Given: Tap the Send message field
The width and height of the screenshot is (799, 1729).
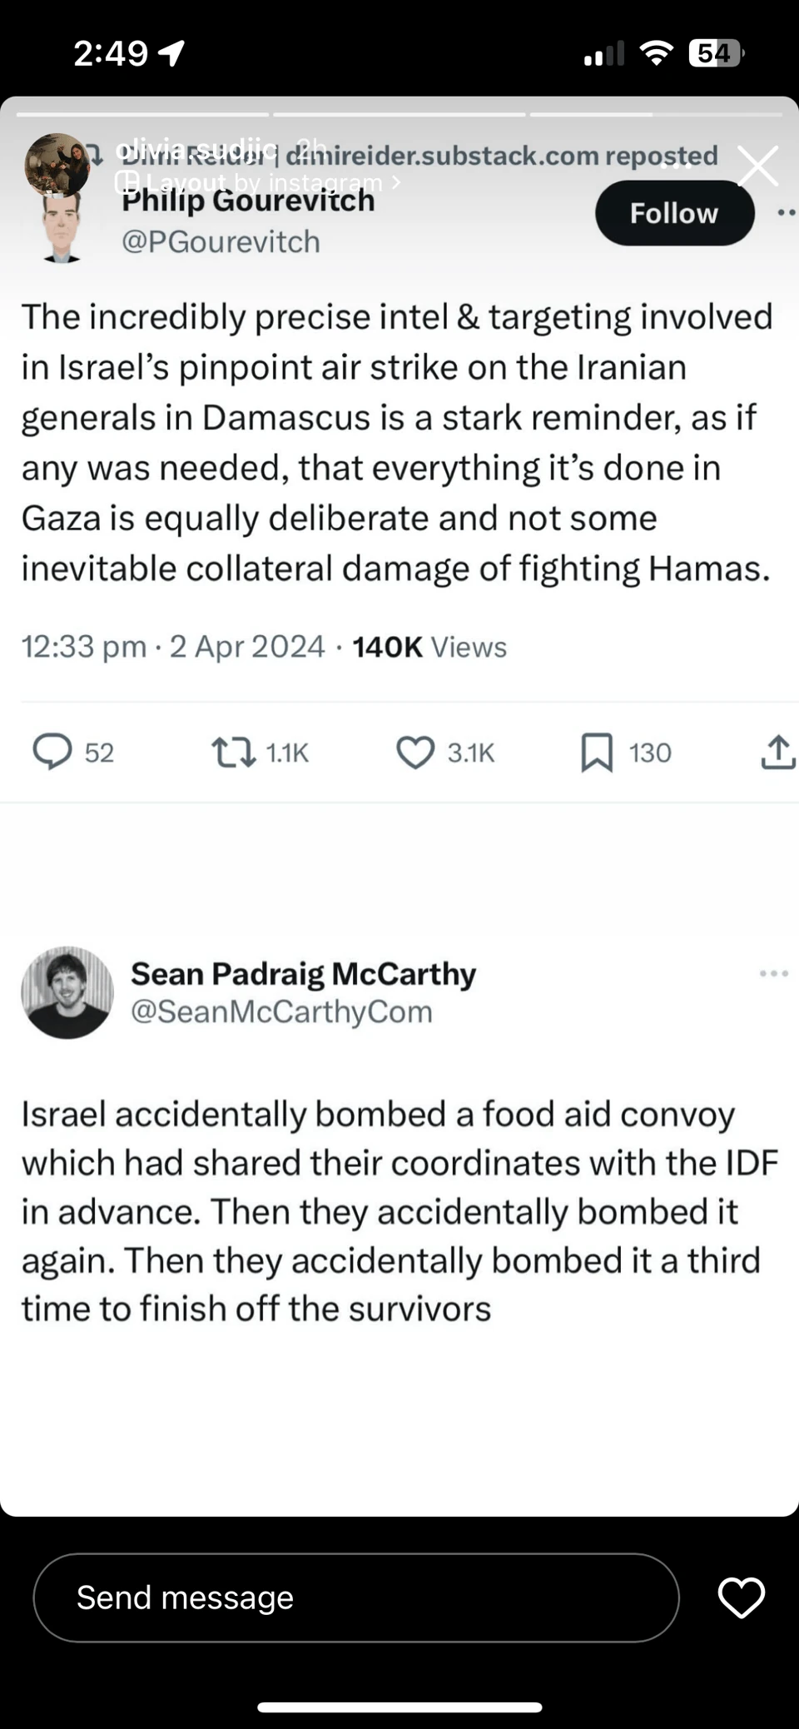Looking at the screenshot, I should click(x=355, y=1597).
